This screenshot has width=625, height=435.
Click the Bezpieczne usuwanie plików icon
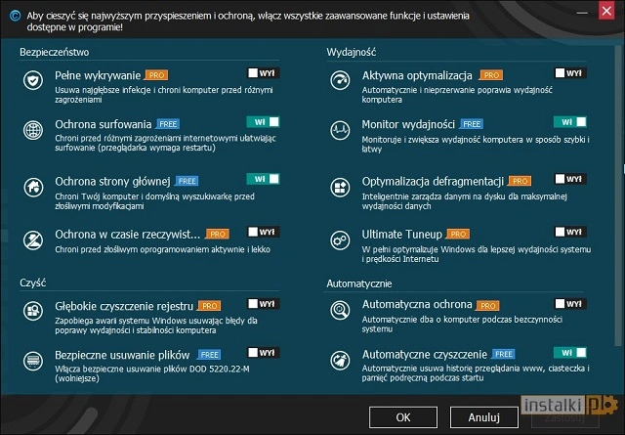click(34, 359)
